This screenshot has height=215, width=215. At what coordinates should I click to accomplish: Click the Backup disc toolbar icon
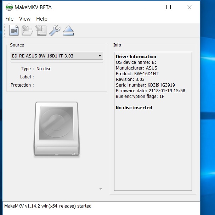(x=41, y=30)
